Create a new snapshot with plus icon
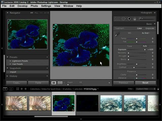 (x=47, y=68)
